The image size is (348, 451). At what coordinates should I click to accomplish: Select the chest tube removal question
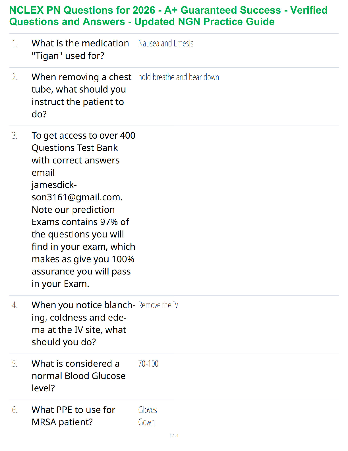(x=81, y=96)
